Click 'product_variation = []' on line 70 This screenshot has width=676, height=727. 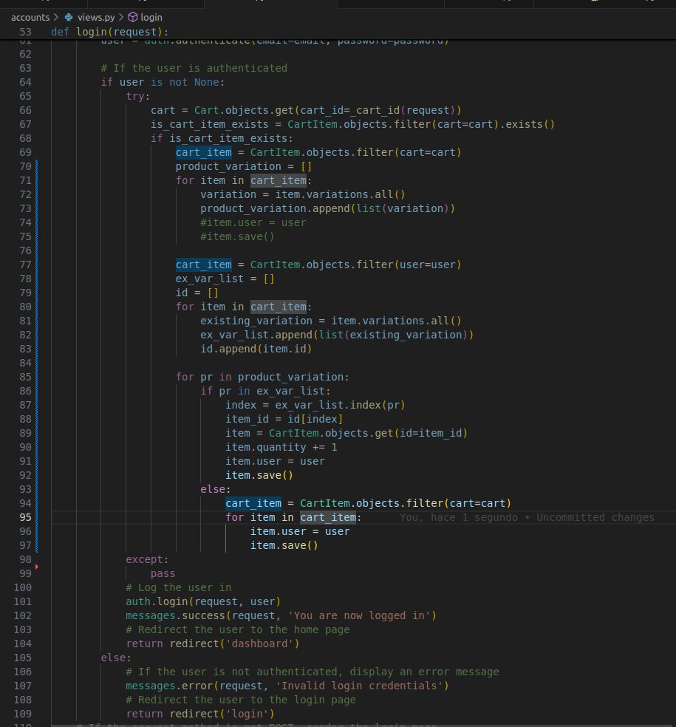coord(243,166)
